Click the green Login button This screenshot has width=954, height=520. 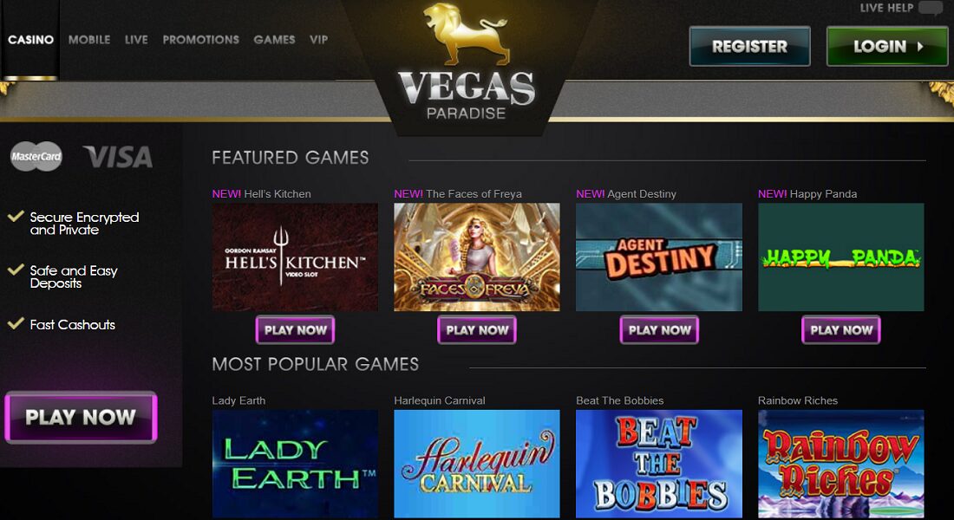pyautogui.click(x=887, y=46)
